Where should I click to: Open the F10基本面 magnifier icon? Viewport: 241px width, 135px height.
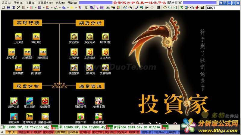pos(99,101)
